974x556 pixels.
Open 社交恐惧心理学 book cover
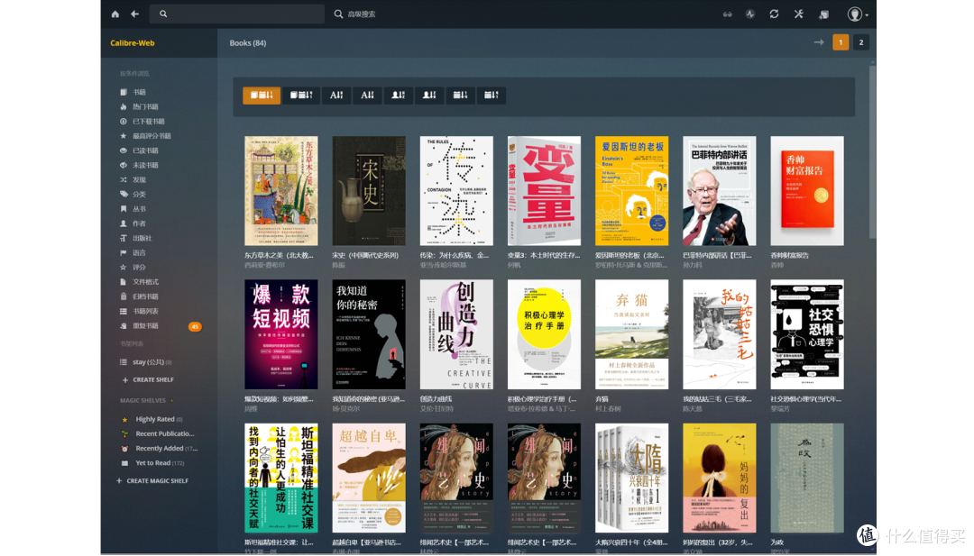point(807,334)
